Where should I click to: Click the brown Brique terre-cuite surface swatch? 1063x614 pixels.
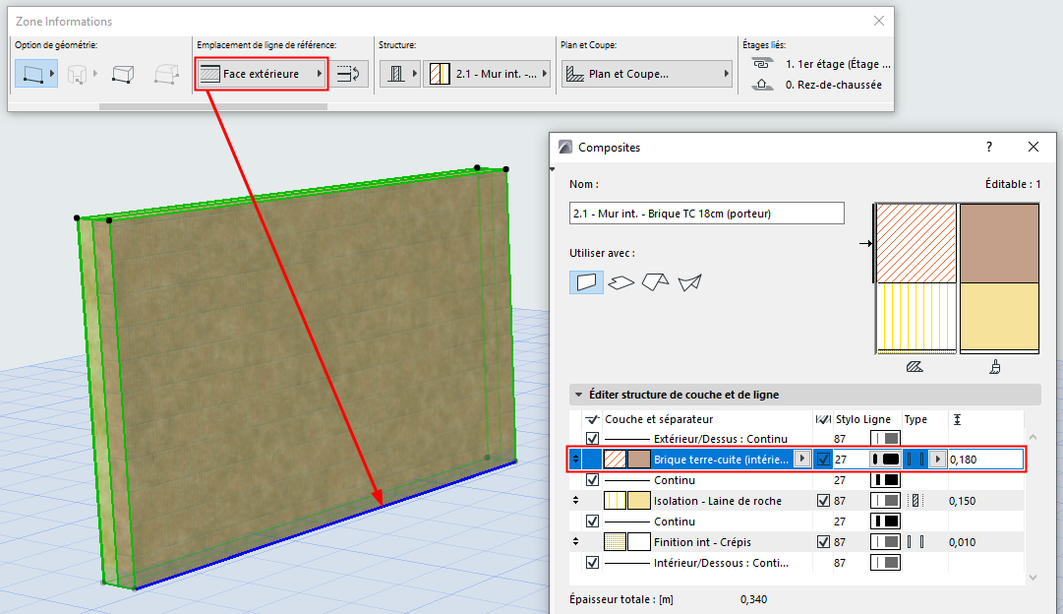coord(639,460)
